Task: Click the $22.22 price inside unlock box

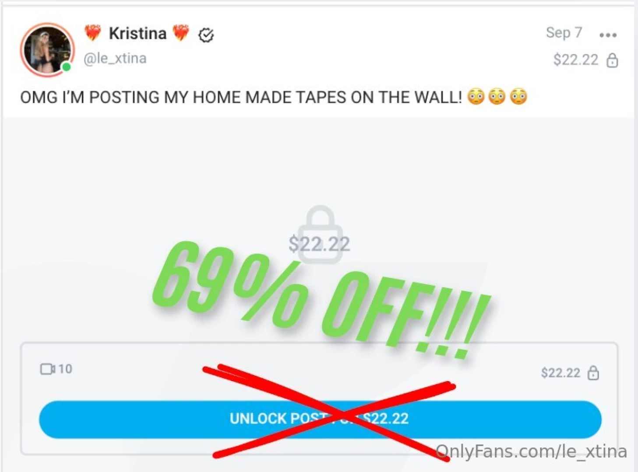Action: pos(560,373)
